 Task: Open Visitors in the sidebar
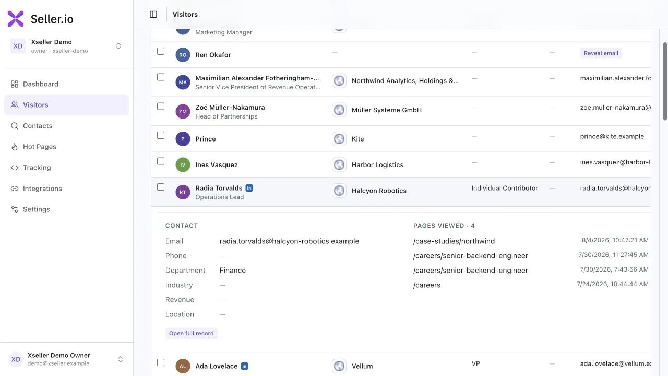click(66, 105)
